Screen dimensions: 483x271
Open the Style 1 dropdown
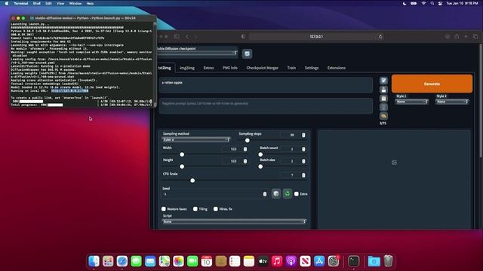click(412, 102)
